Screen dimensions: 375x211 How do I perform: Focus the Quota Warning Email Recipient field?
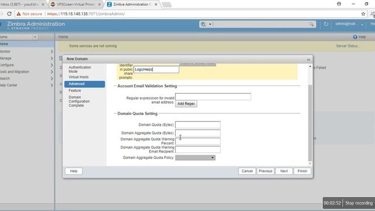[x=198, y=149]
